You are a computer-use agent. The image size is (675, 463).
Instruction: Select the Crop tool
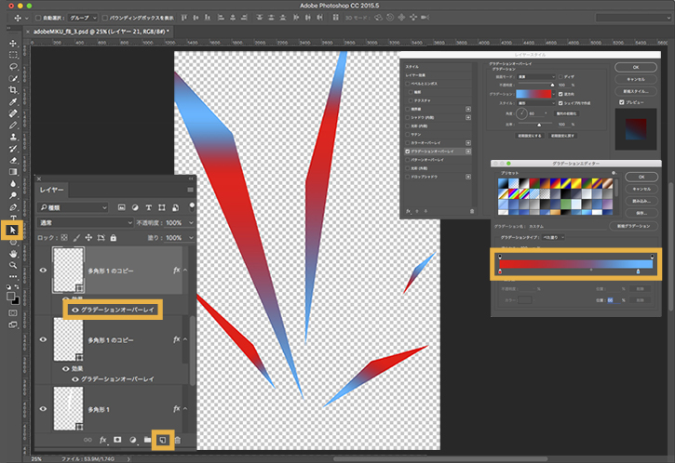pyautogui.click(x=13, y=90)
